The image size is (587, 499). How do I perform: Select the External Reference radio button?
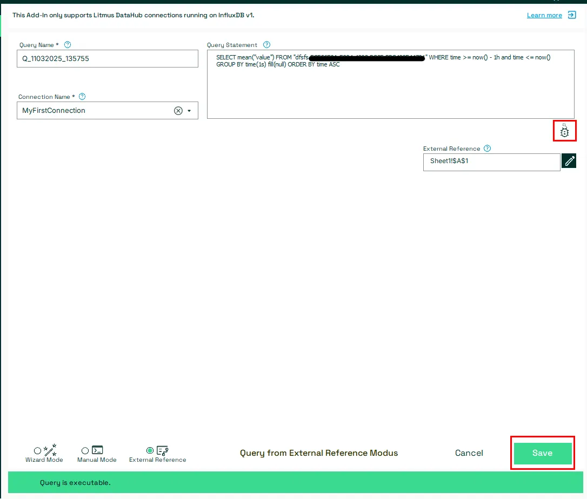pos(150,450)
